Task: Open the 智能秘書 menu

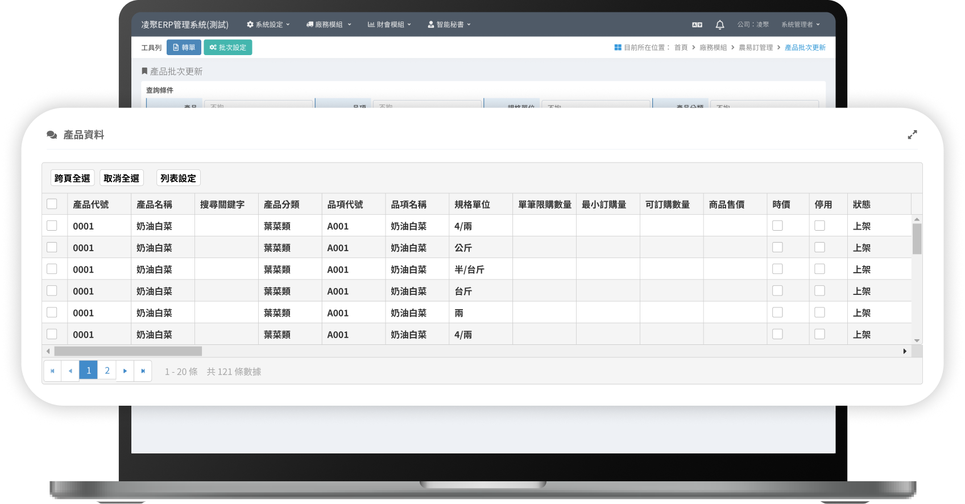Action: 449,24
